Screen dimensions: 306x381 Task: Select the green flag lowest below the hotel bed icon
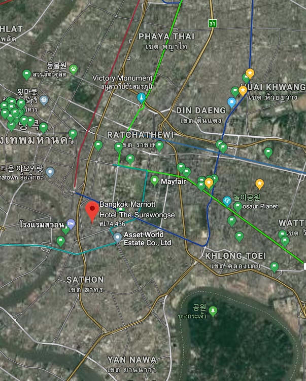click(60, 242)
